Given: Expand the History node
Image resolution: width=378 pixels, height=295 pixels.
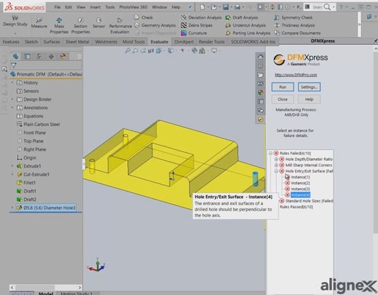Looking at the screenshot, I should tap(12, 82).
